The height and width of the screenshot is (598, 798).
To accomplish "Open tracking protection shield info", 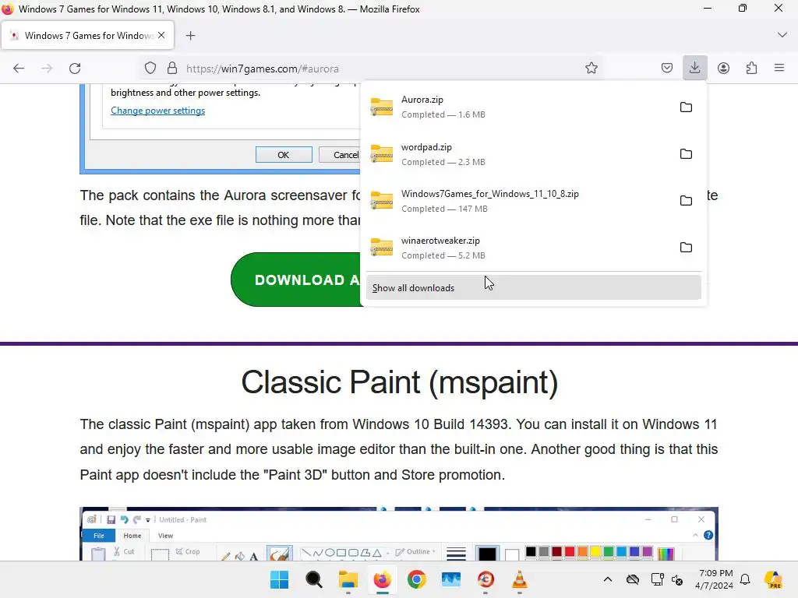I will click(150, 69).
